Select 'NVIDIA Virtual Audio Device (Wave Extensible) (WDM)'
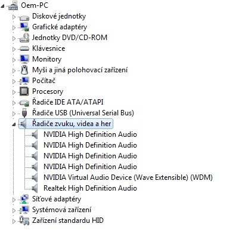Image resolution: width=236 pixels, height=242 pixels. click(128, 177)
